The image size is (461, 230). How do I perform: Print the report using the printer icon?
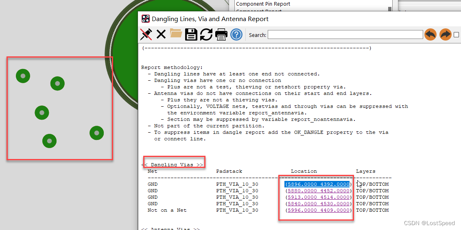[221, 34]
